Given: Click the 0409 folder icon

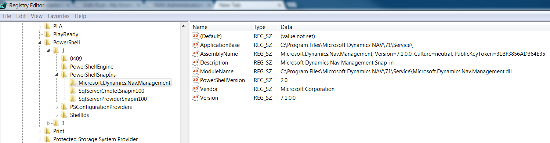Looking at the screenshot, I should pyautogui.click(x=64, y=59).
